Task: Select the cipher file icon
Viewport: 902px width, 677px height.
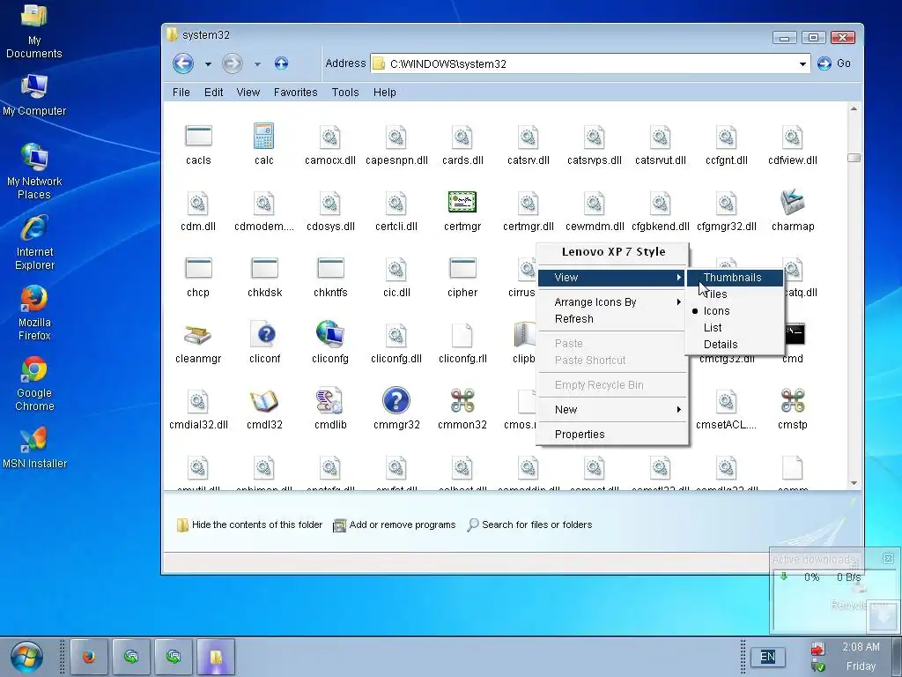Action: pyautogui.click(x=462, y=268)
